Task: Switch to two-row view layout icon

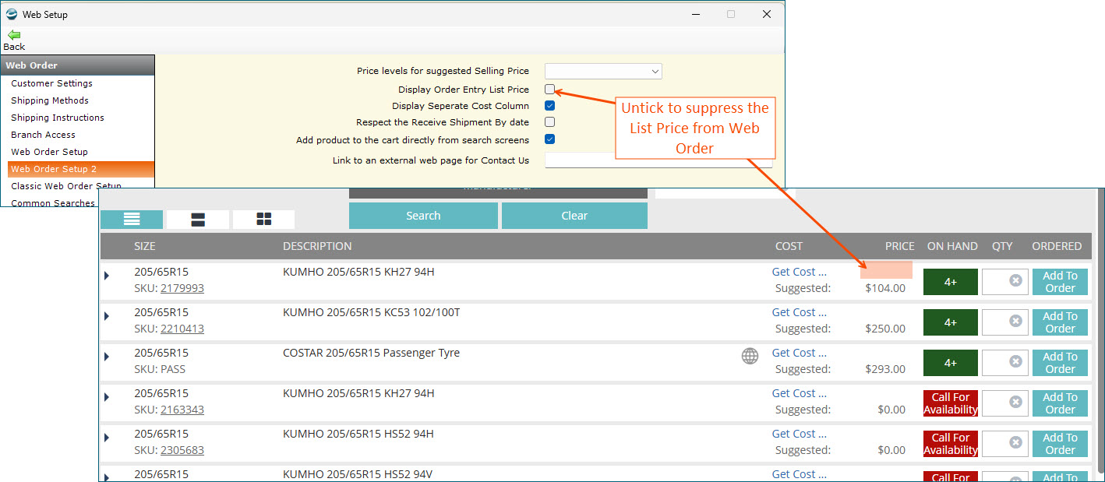Action: coord(198,220)
